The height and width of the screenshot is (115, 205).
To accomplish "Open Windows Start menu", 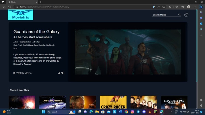I will point(43,112).
